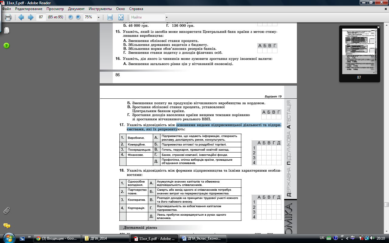Click the Windows Start orb
The height and width of the screenshot is (243, 389).
coord(8,238)
